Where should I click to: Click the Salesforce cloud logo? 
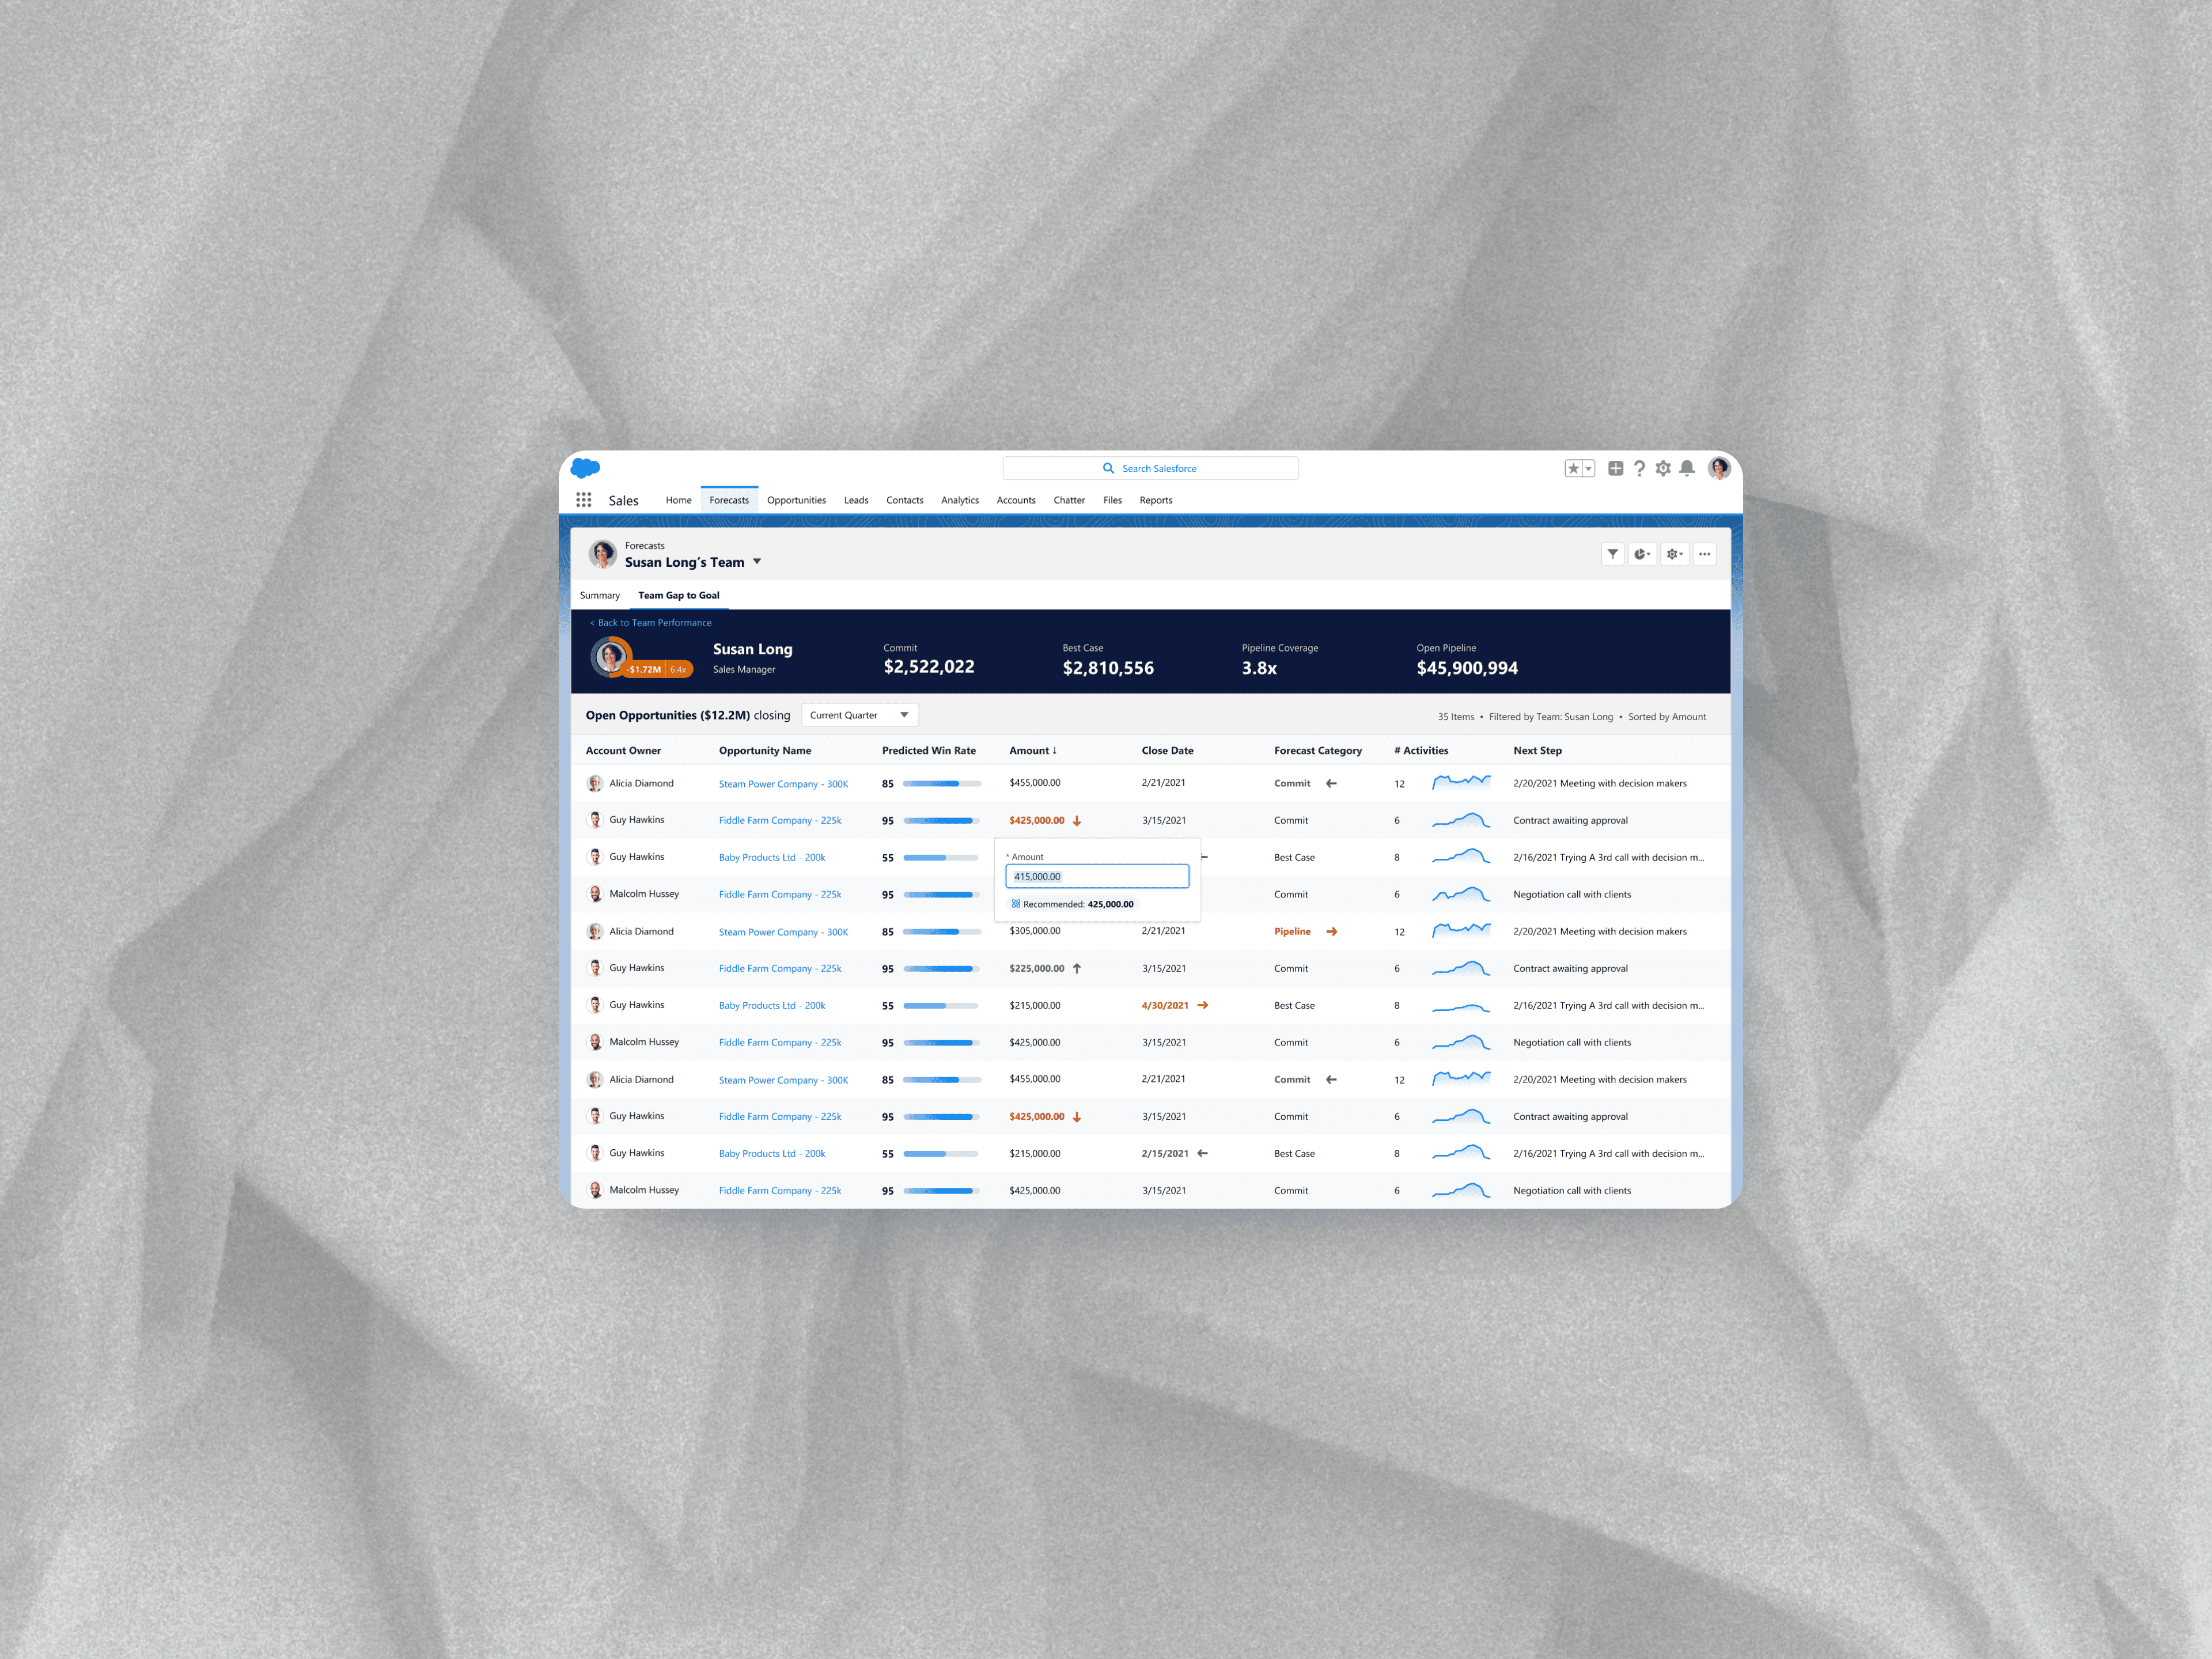click(585, 468)
